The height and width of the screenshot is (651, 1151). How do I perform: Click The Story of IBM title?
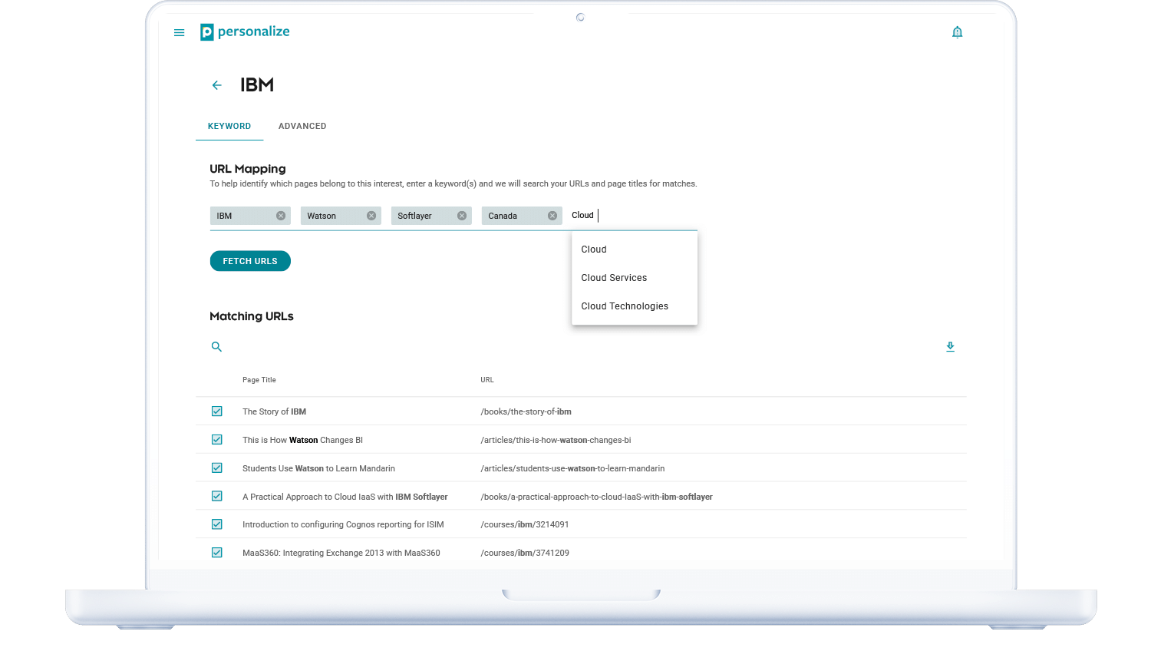(275, 412)
